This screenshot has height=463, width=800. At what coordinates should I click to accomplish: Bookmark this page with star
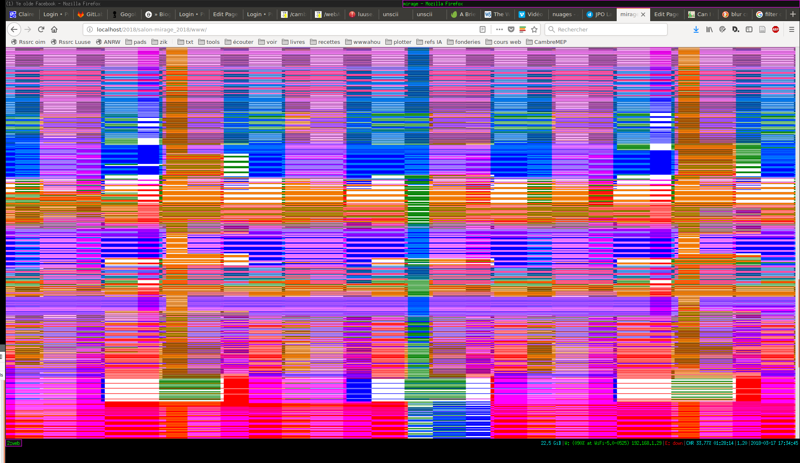(534, 29)
